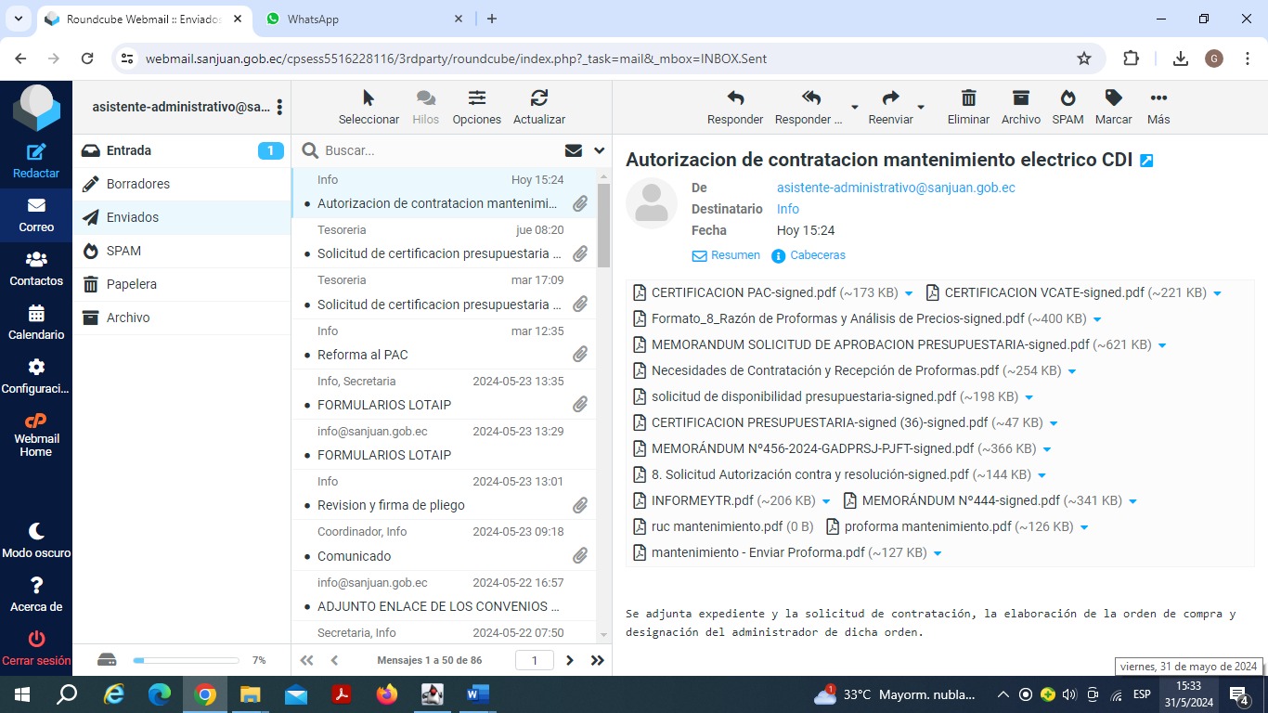Open search options dropdown chevron
This screenshot has height=713, width=1268.
tap(600, 150)
